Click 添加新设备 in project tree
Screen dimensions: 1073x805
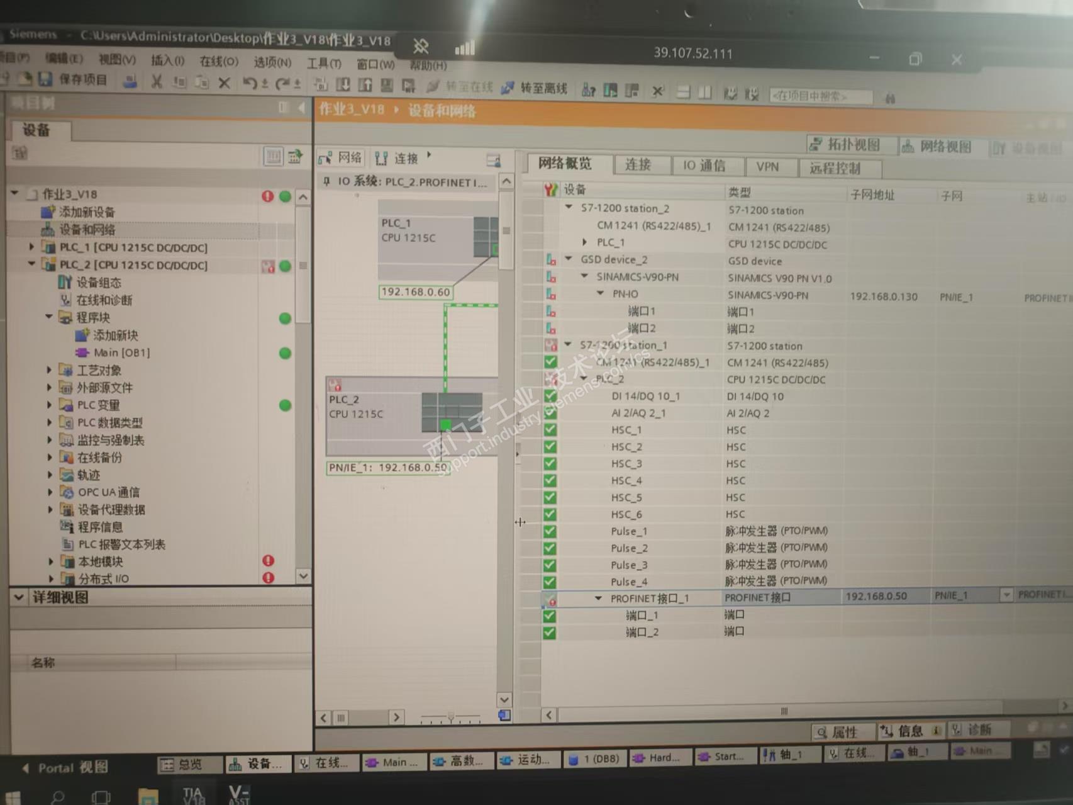click(87, 212)
